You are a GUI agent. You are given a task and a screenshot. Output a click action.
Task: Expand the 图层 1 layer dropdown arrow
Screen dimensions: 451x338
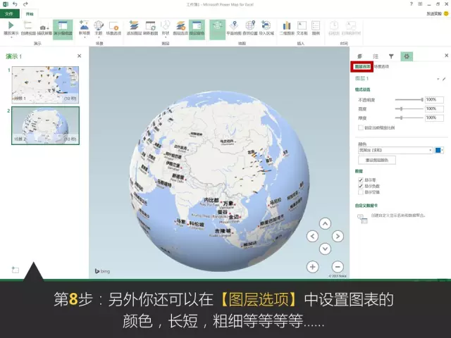point(438,79)
